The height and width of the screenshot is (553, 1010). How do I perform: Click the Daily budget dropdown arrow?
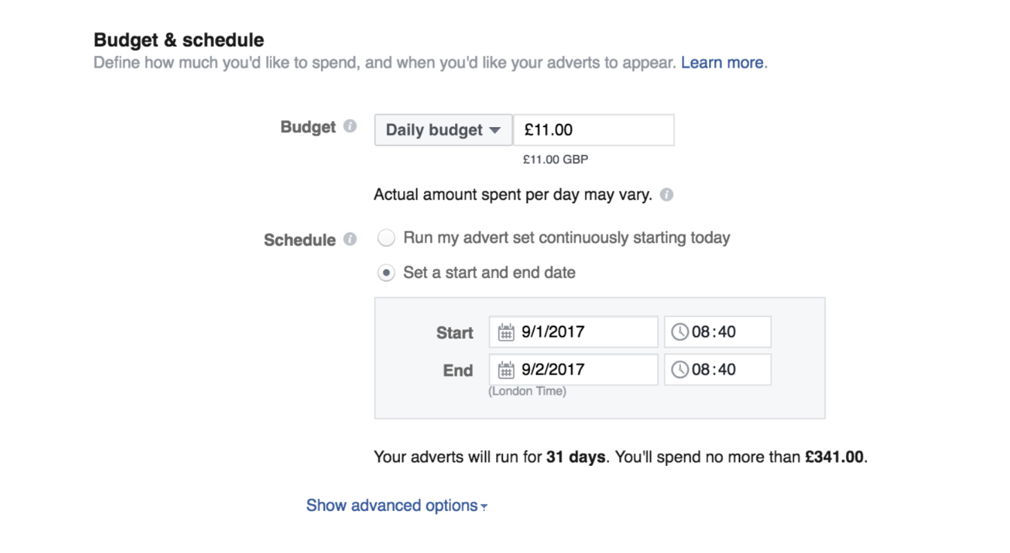pos(494,130)
